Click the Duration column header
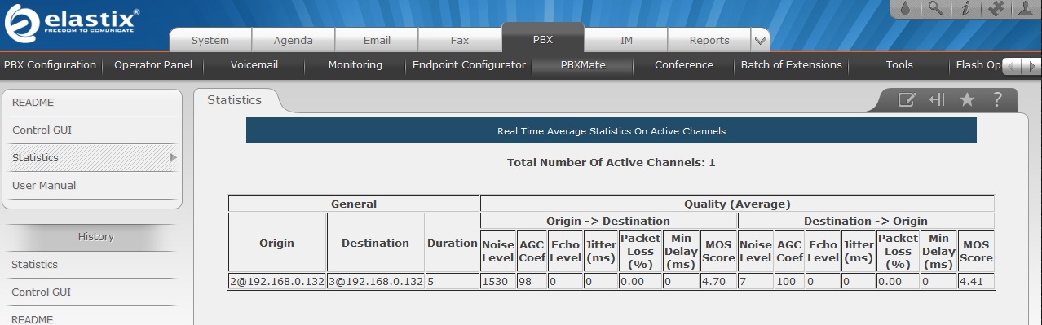 tap(453, 243)
